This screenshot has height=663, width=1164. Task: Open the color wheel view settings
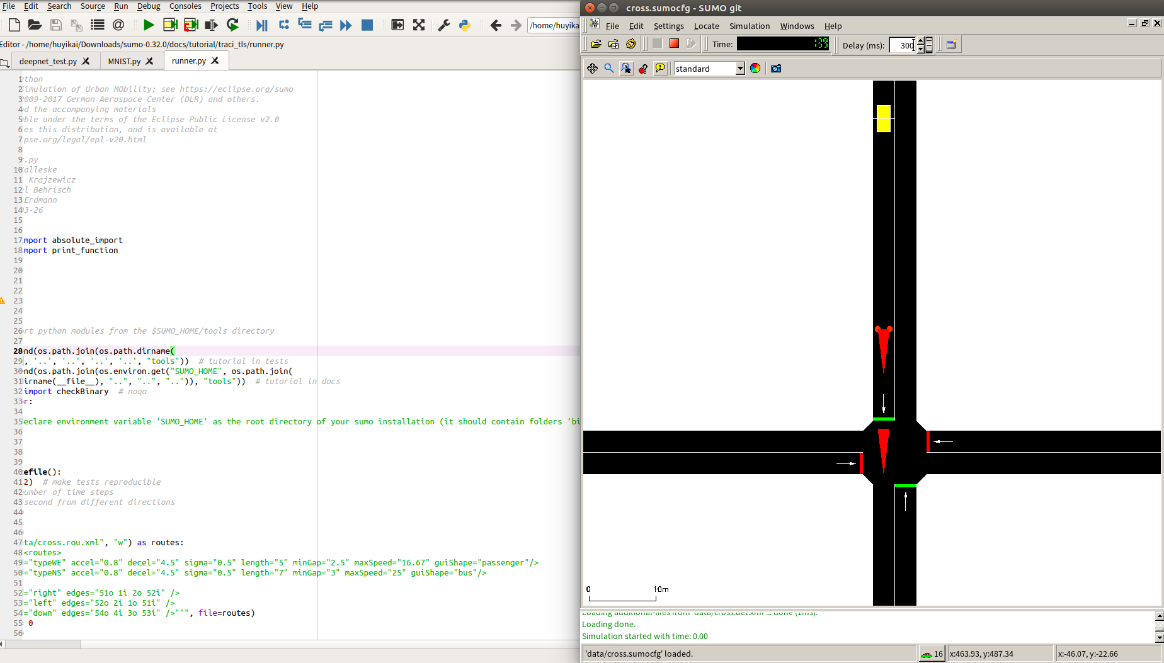pos(755,69)
